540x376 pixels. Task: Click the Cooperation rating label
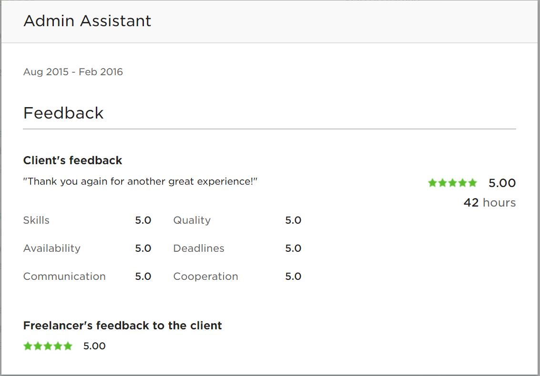[x=205, y=277]
